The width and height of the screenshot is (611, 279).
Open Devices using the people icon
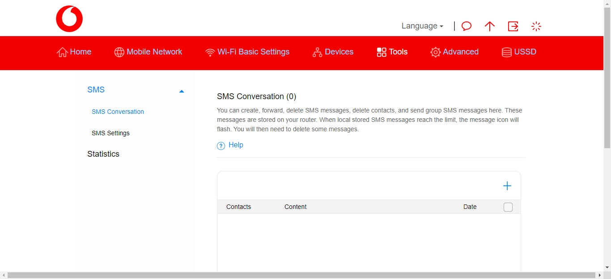pos(318,52)
